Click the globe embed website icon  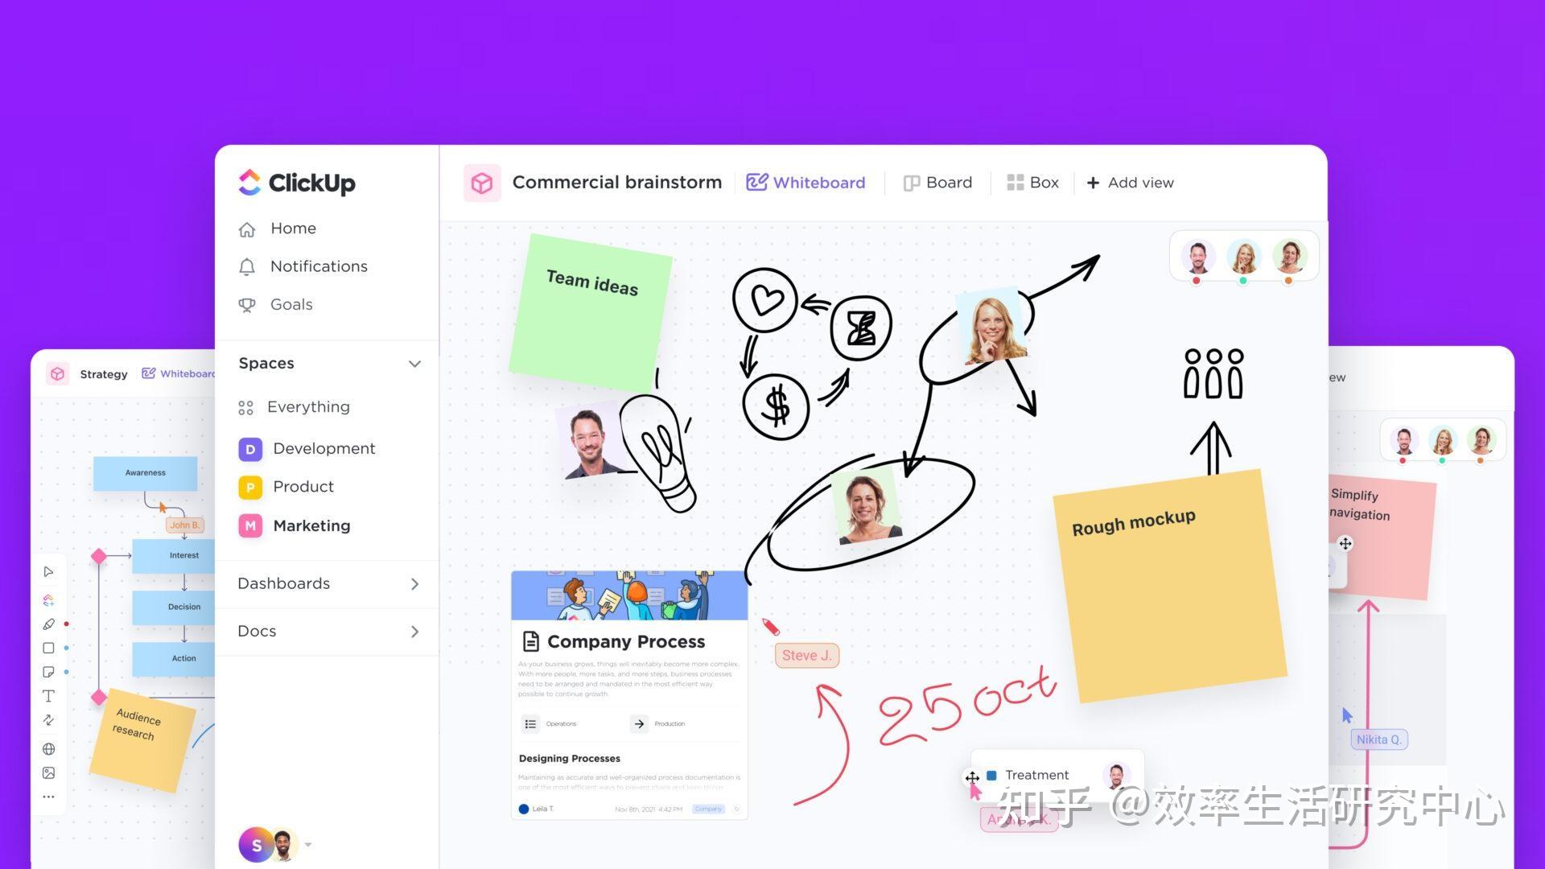point(48,749)
